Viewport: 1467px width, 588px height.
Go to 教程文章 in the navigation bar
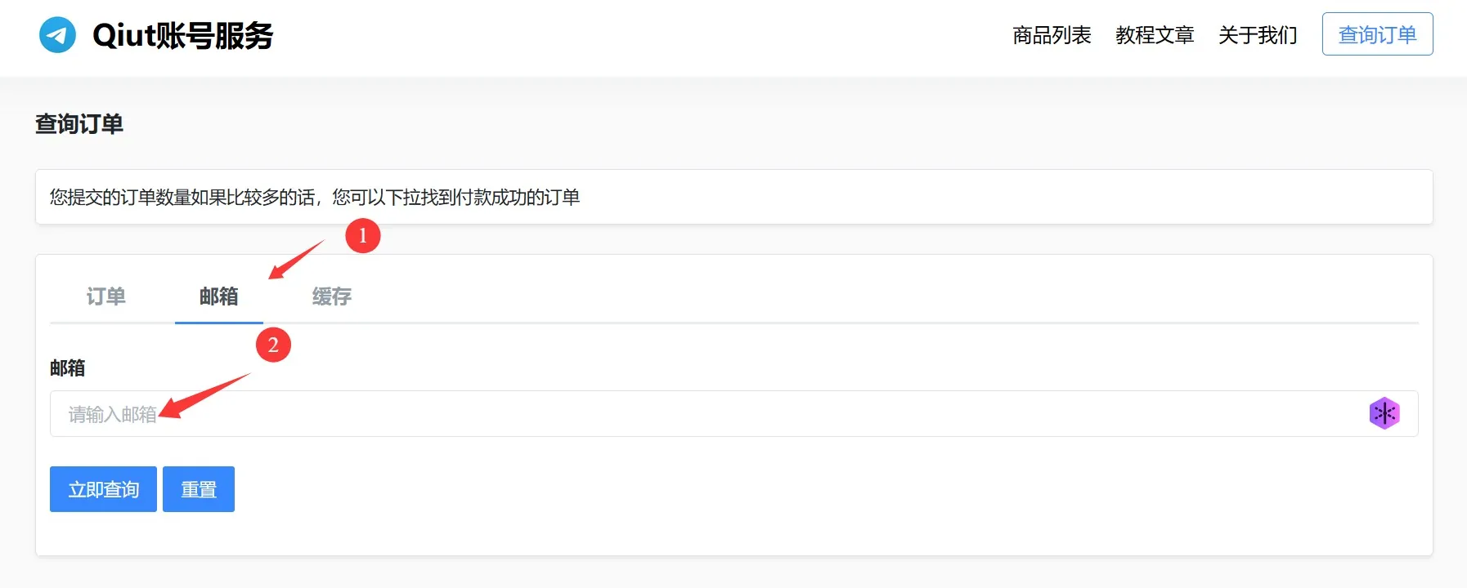pos(1155,35)
